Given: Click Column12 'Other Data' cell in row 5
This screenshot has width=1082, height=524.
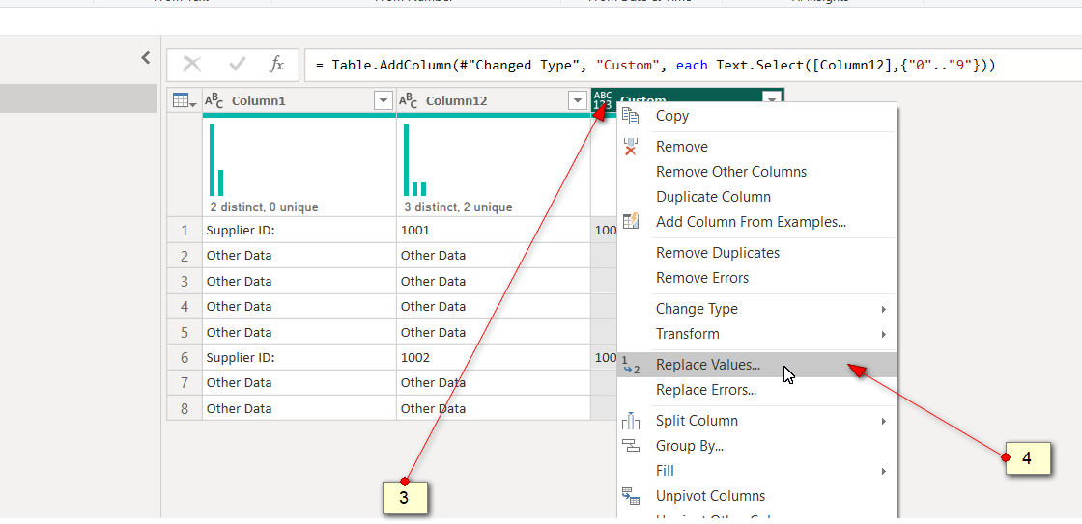Looking at the screenshot, I should 494,332.
